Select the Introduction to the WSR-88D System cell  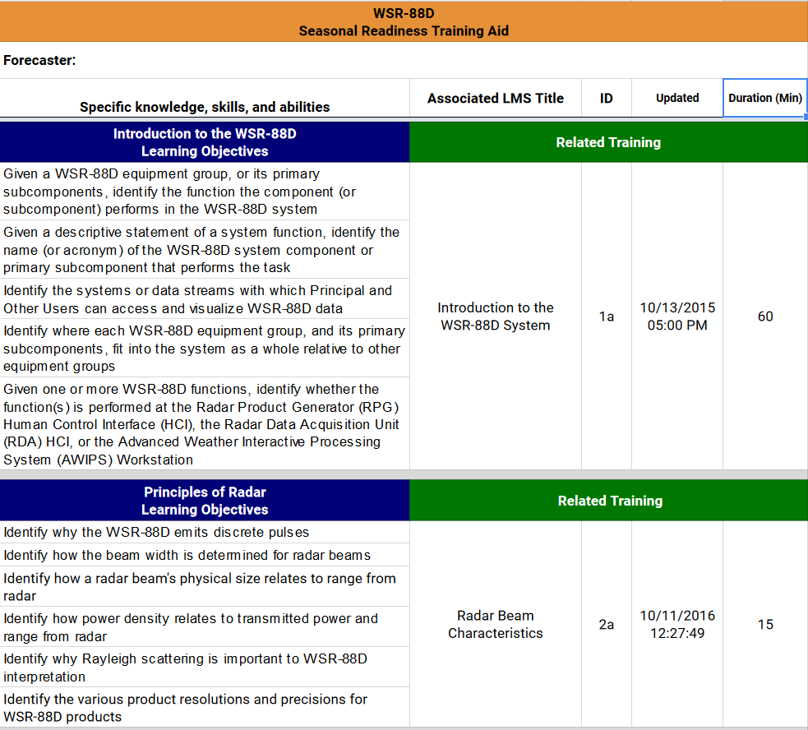click(495, 316)
